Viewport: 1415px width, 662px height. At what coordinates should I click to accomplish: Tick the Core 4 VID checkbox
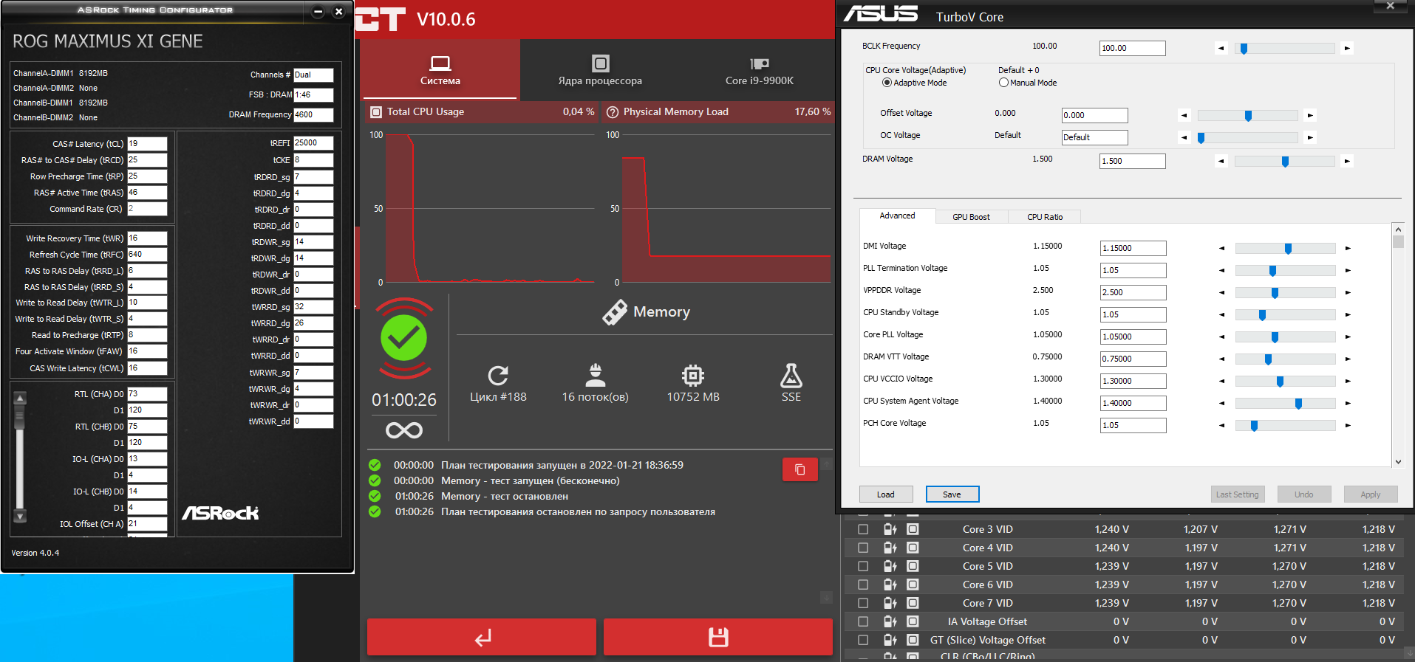pyautogui.click(x=863, y=548)
